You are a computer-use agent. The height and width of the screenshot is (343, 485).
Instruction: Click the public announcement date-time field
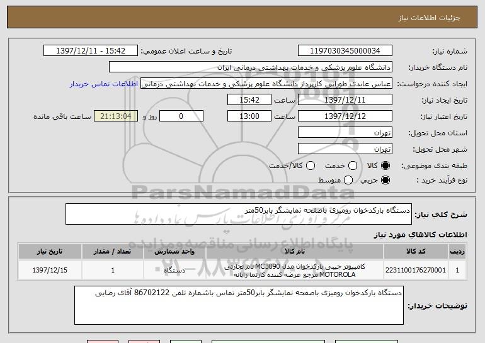(91, 51)
